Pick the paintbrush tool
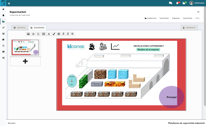The width and height of the screenshot is (206, 126). (54, 34)
